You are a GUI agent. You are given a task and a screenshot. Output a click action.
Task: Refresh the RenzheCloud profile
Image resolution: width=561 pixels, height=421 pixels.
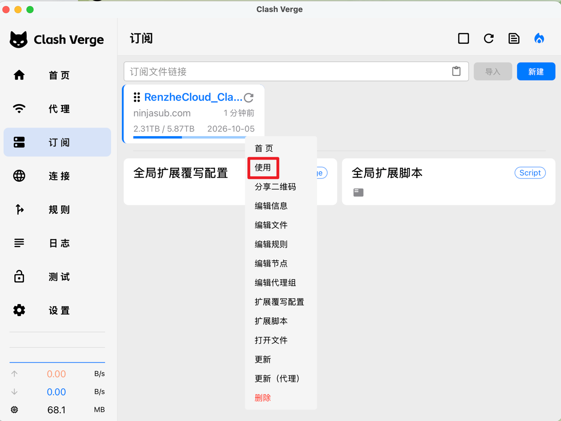249,98
